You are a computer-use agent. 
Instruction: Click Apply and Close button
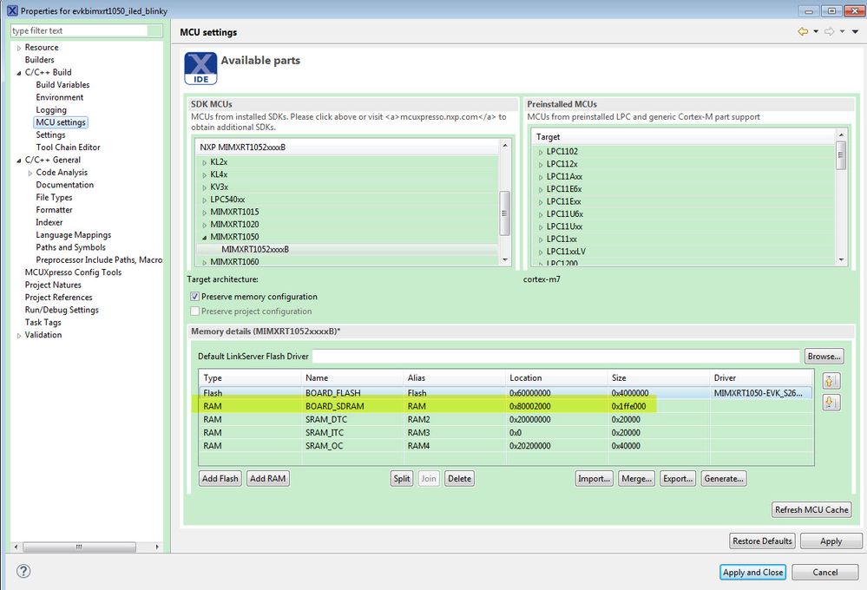(x=753, y=573)
